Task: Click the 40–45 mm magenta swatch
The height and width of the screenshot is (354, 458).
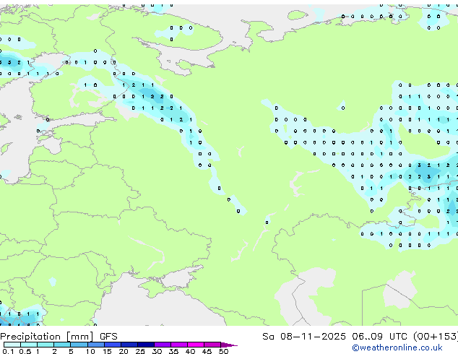Action: coord(196,345)
